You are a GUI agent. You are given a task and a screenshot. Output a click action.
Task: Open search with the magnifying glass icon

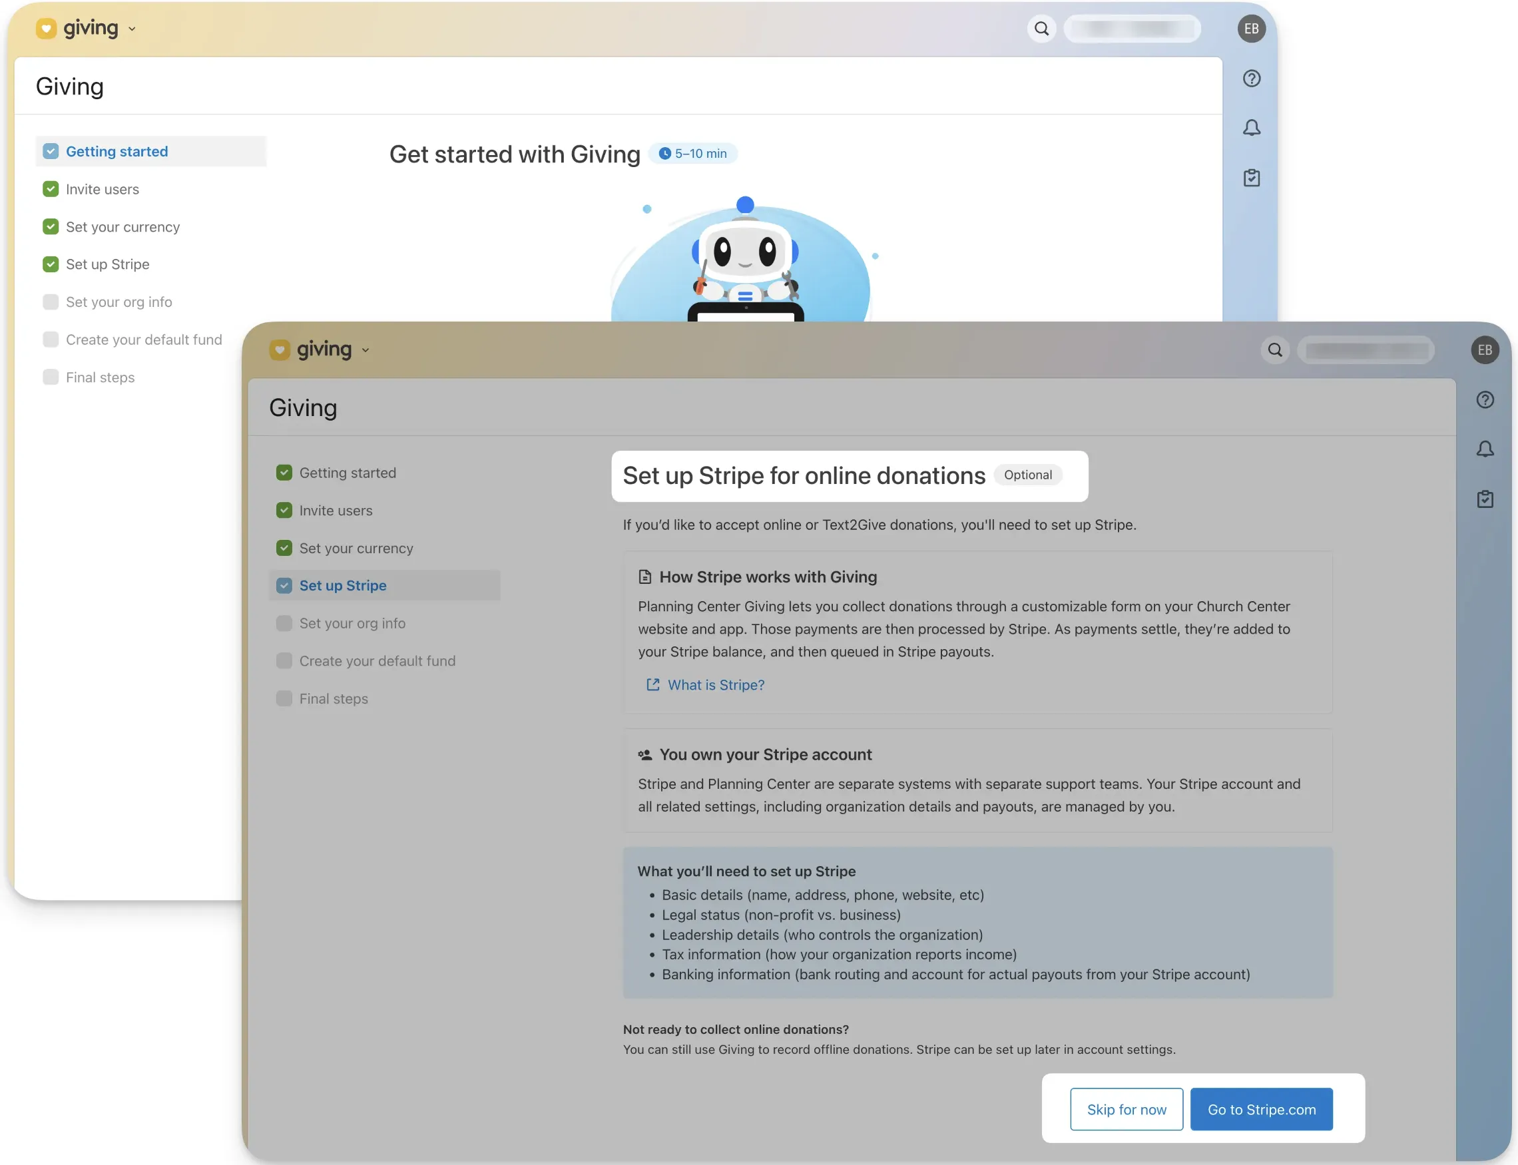[x=1275, y=350]
